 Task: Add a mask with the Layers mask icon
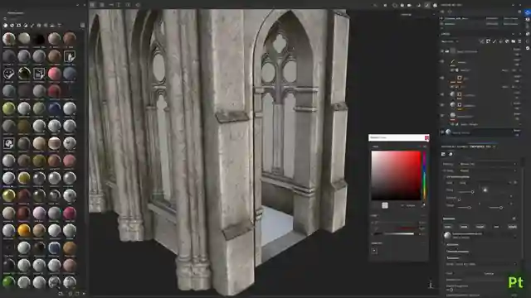pos(488,41)
